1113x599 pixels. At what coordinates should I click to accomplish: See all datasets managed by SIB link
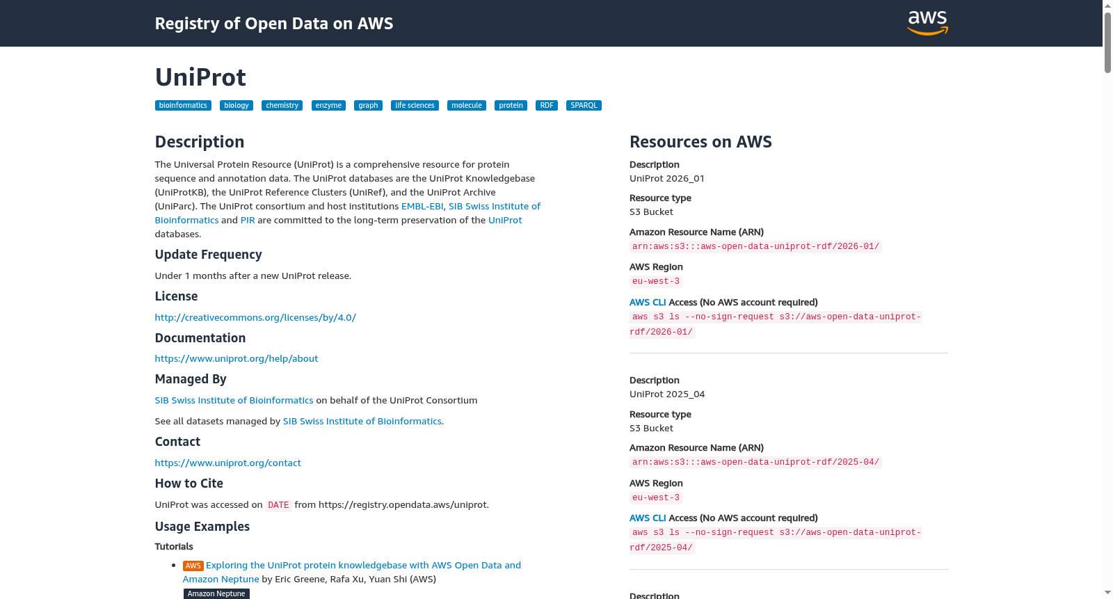(x=362, y=422)
